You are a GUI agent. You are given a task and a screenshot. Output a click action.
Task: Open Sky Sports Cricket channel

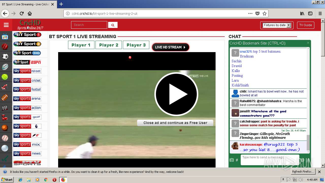pos(27,80)
